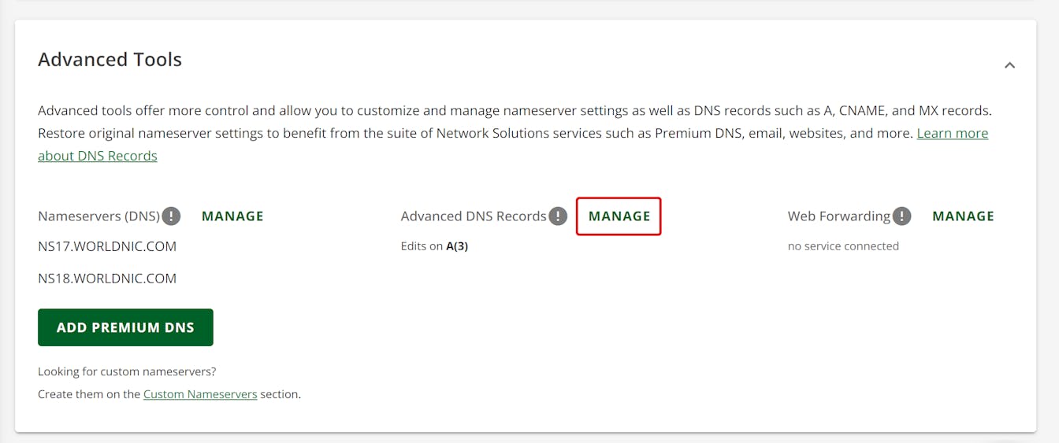This screenshot has height=443, width=1059.
Task: Follow the Learn more about DNS Records link
Action: [x=952, y=134]
